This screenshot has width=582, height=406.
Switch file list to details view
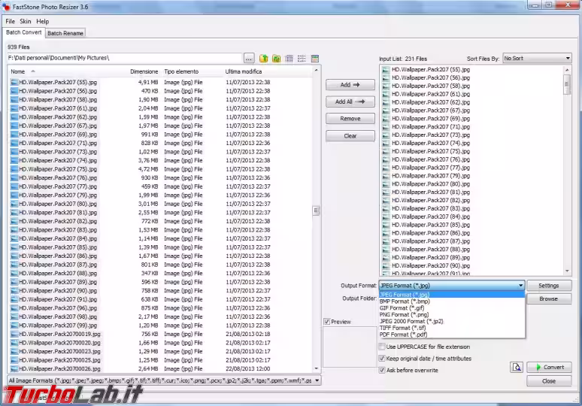(289, 58)
